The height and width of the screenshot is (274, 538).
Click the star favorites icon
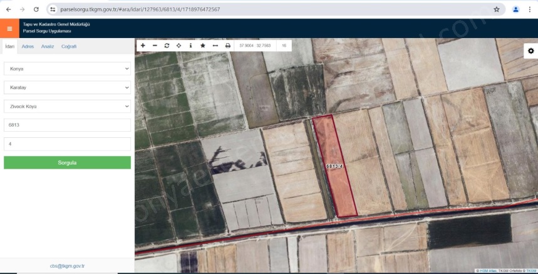203,46
